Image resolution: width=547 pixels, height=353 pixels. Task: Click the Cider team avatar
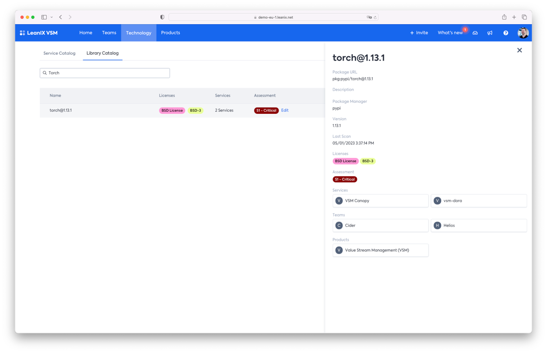tap(339, 226)
